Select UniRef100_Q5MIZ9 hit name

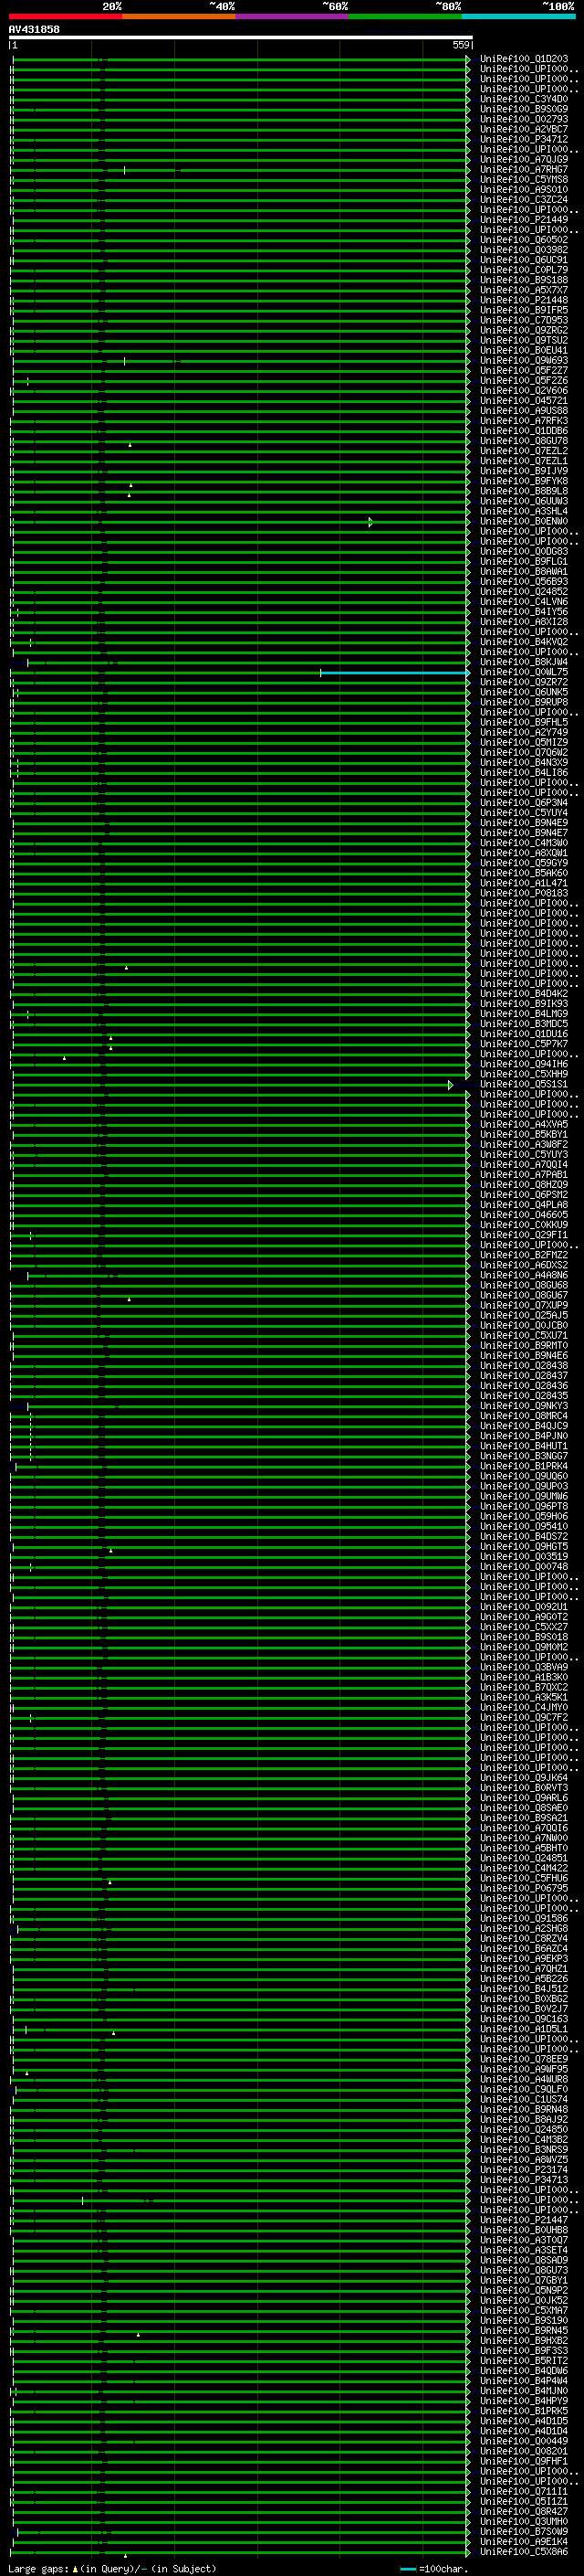[x=524, y=742]
